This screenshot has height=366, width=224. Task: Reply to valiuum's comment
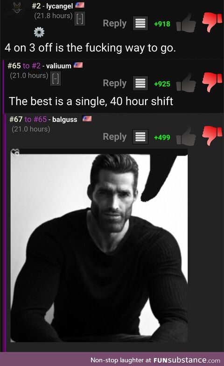115,83
